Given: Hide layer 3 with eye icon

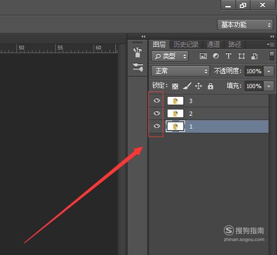Looking at the screenshot, I should (157, 100).
